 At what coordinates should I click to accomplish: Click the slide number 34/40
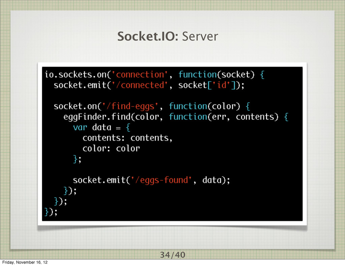172,255
